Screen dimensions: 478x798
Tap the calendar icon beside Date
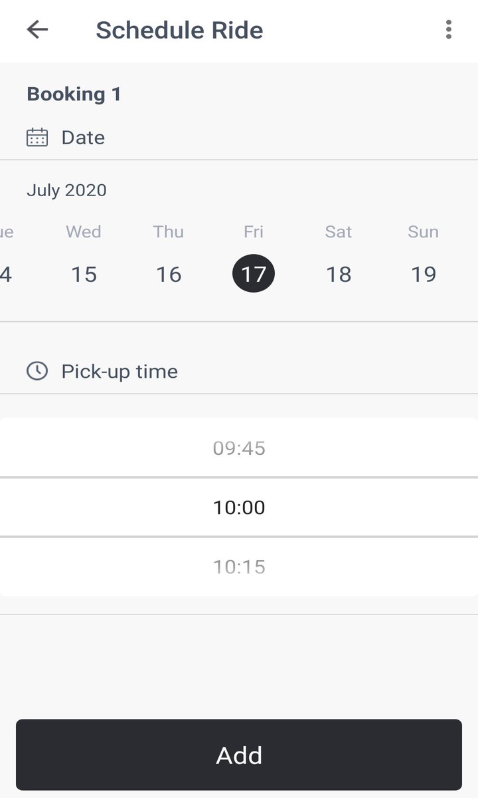(37, 138)
